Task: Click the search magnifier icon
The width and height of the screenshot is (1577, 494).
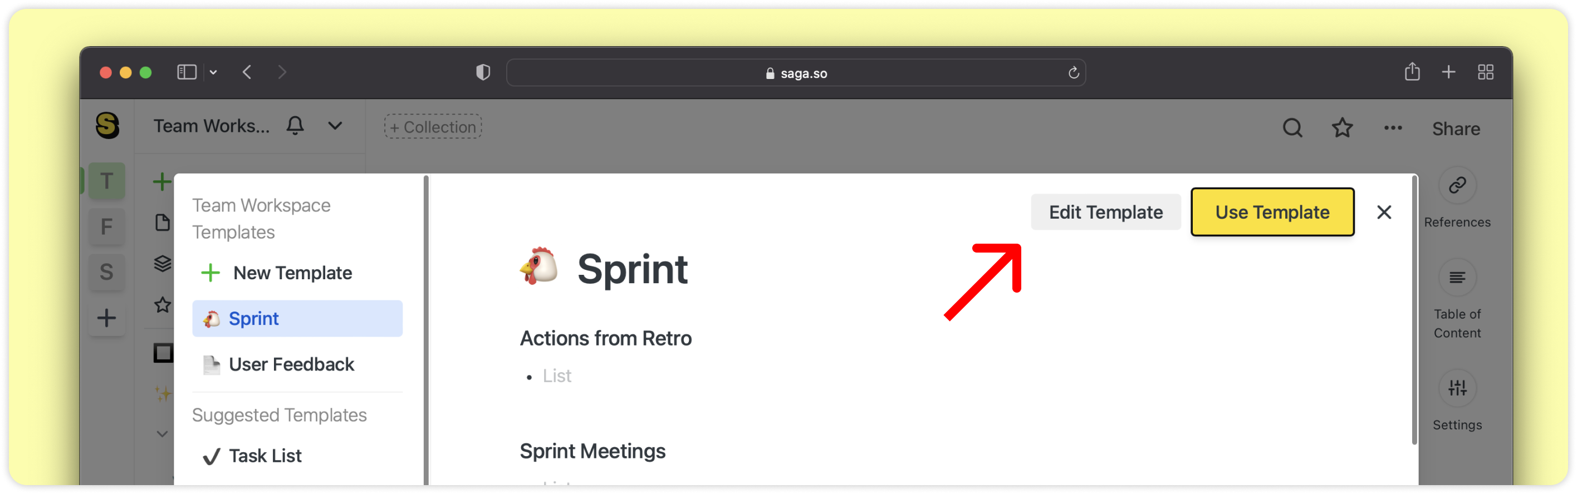Action: (x=1292, y=129)
